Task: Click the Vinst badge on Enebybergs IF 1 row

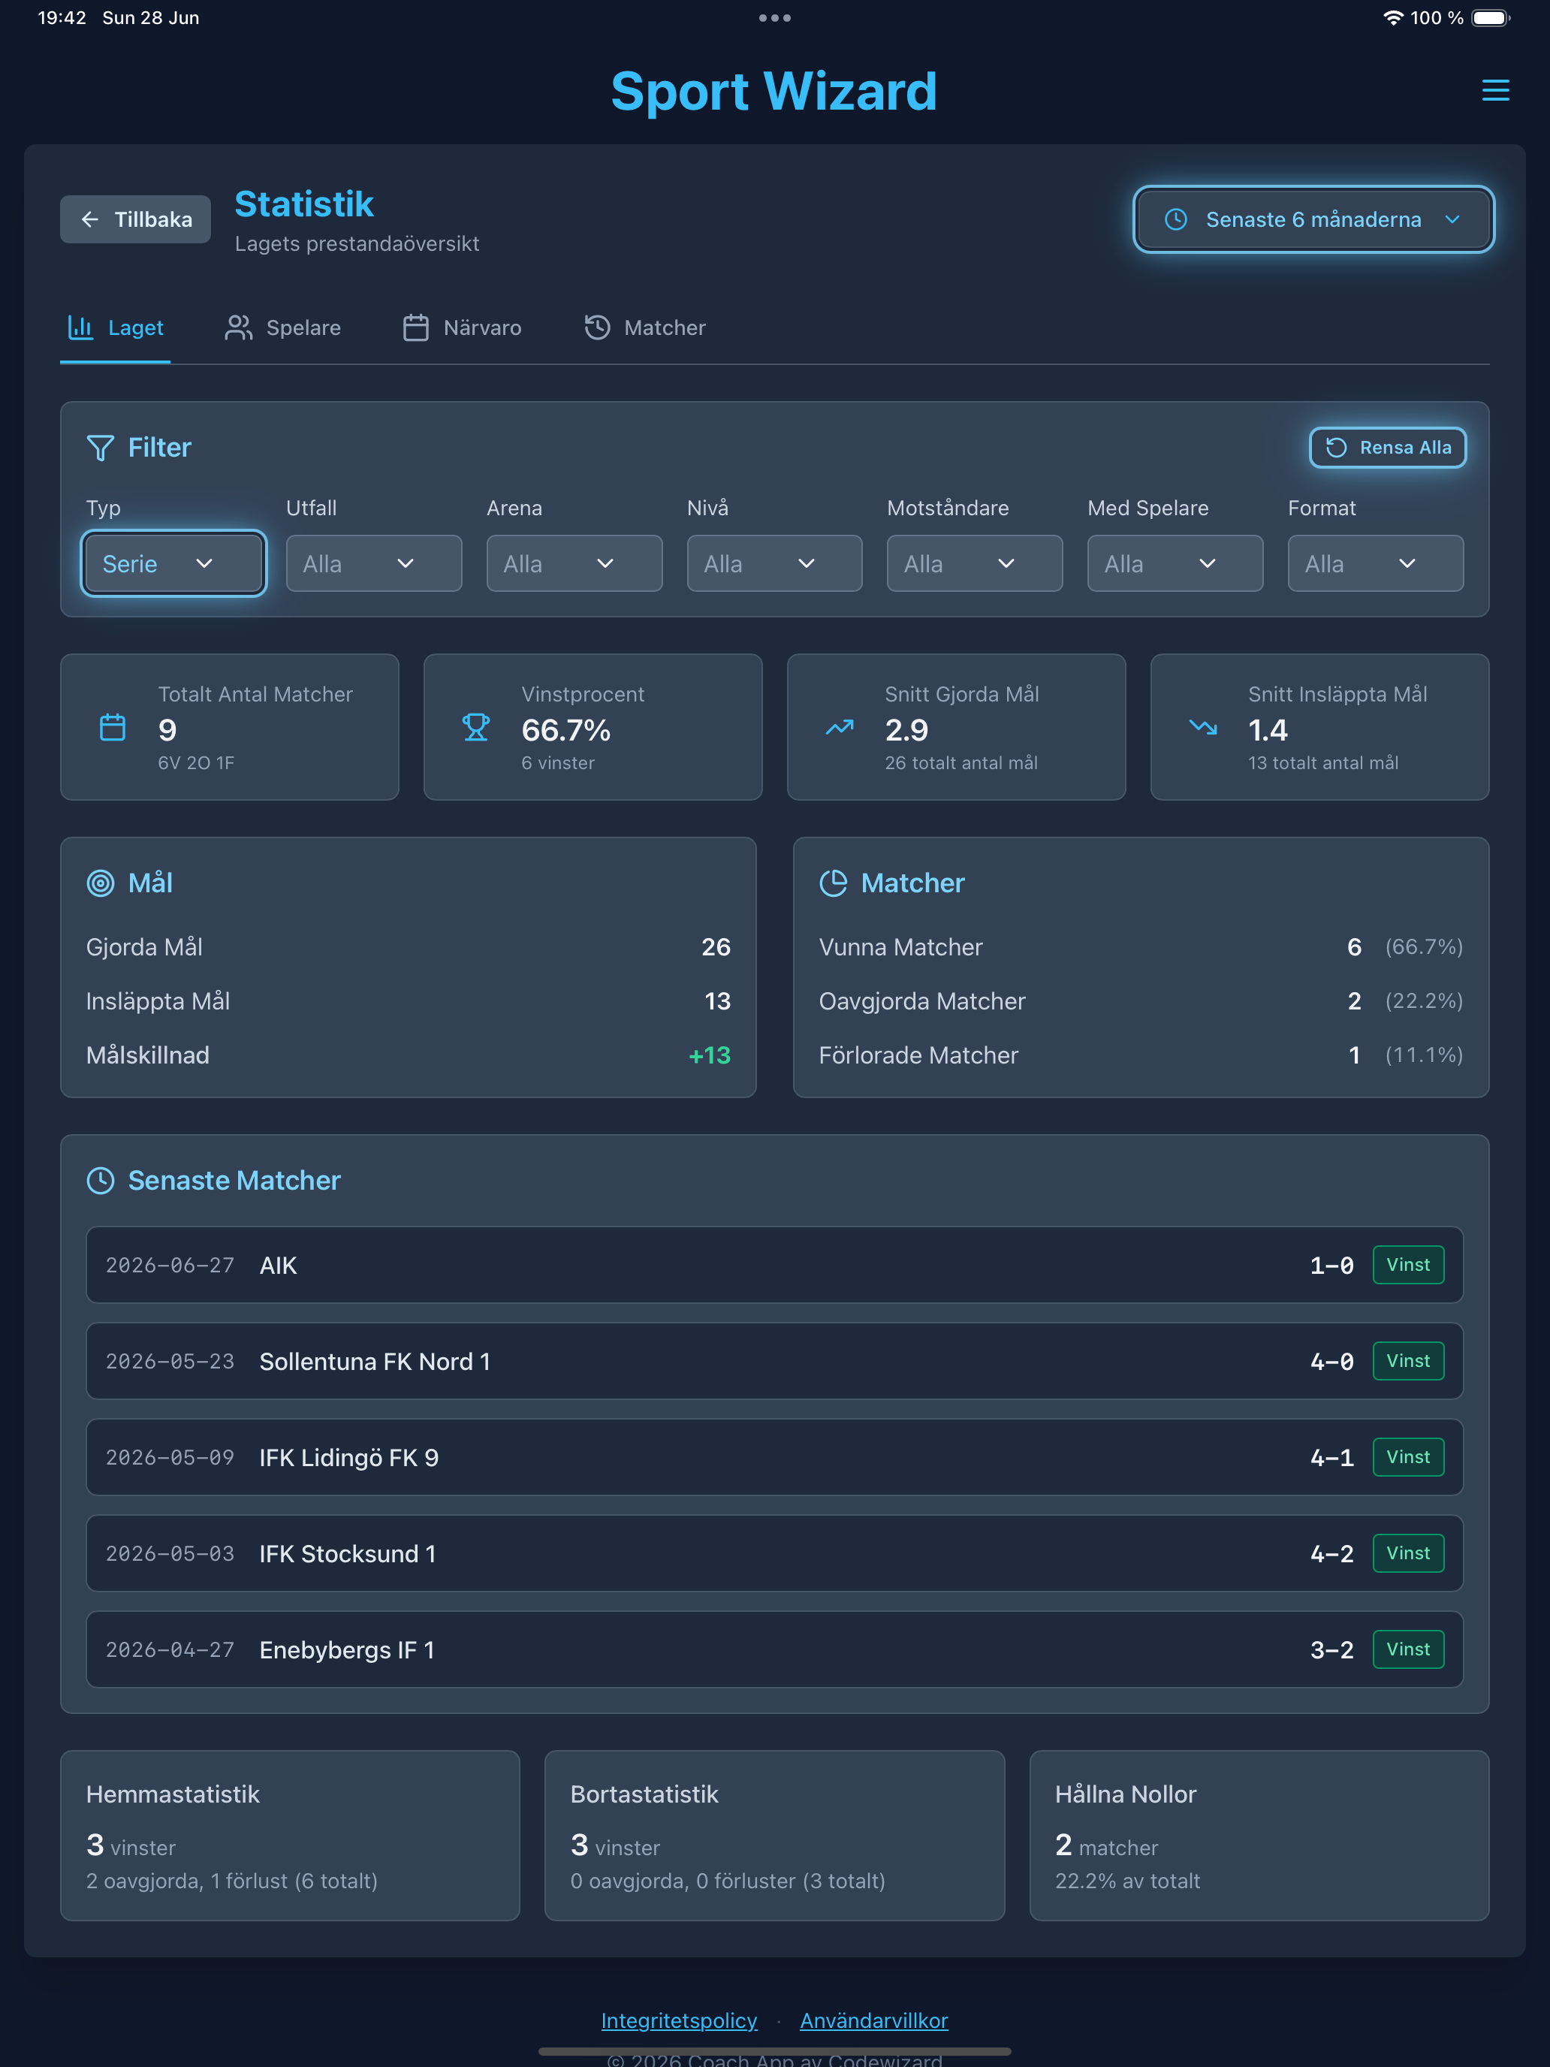Action: point(1408,1649)
